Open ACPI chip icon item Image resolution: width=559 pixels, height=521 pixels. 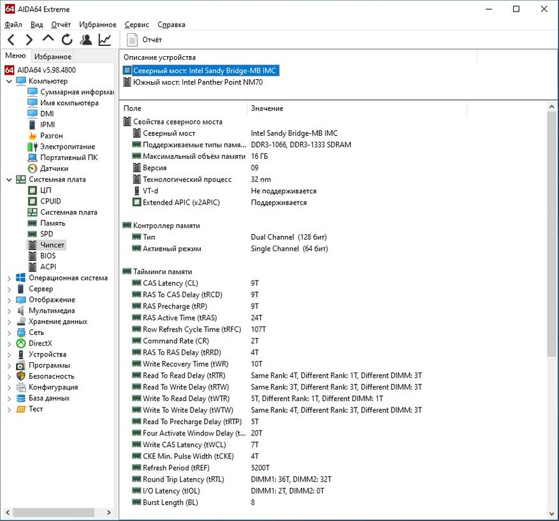tap(33, 267)
